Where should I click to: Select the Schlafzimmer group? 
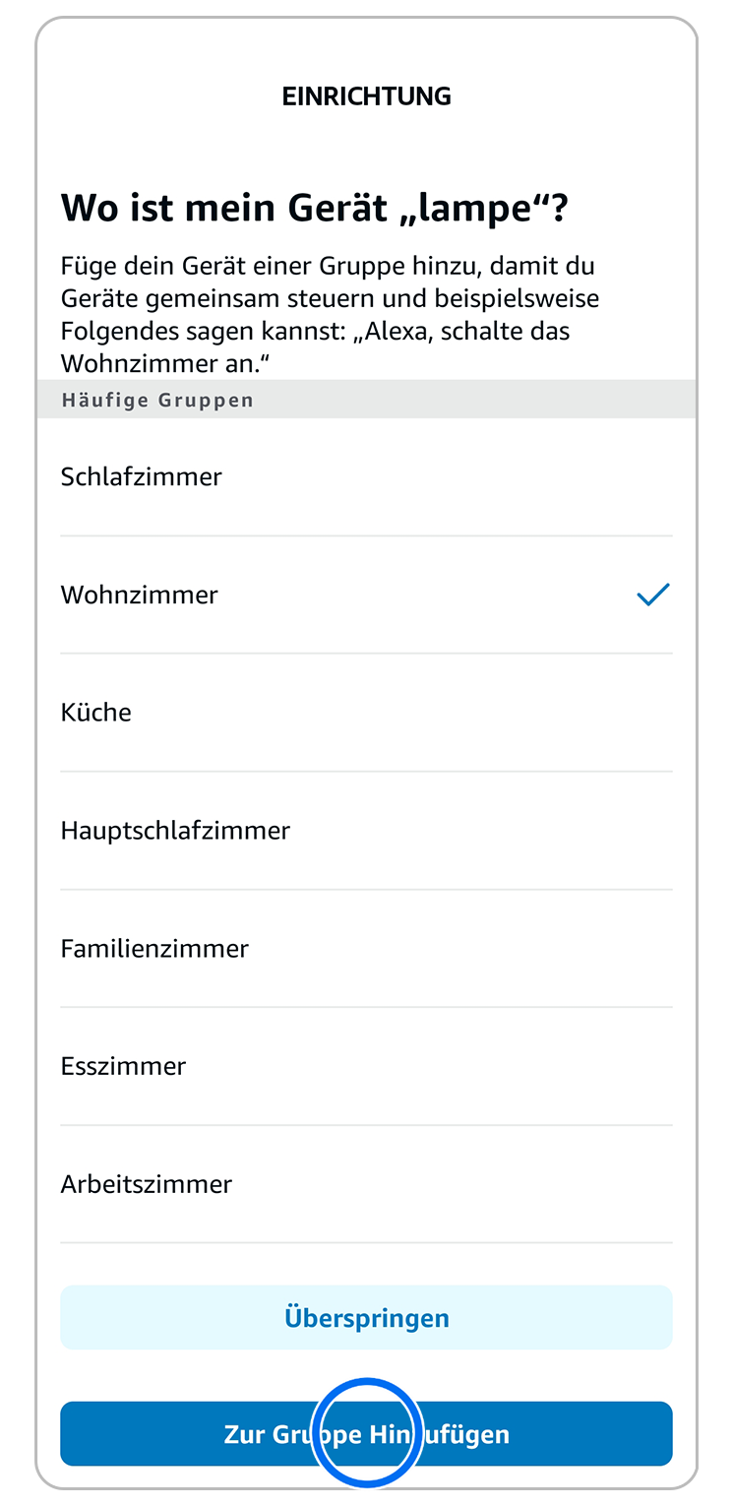click(x=142, y=477)
